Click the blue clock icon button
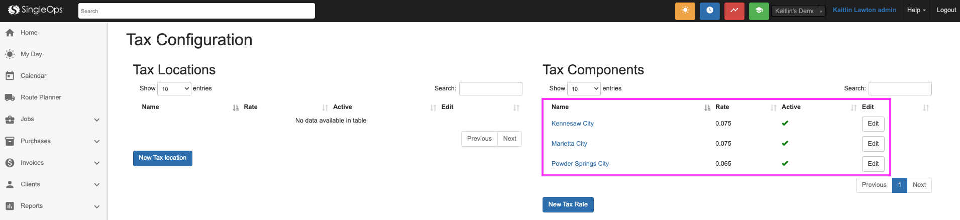Viewport: 960px width, 220px height. pos(709,11)
